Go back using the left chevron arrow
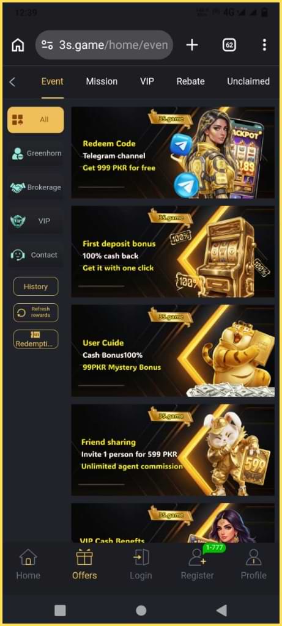This screenshot has width=282, height=626. 12,82
